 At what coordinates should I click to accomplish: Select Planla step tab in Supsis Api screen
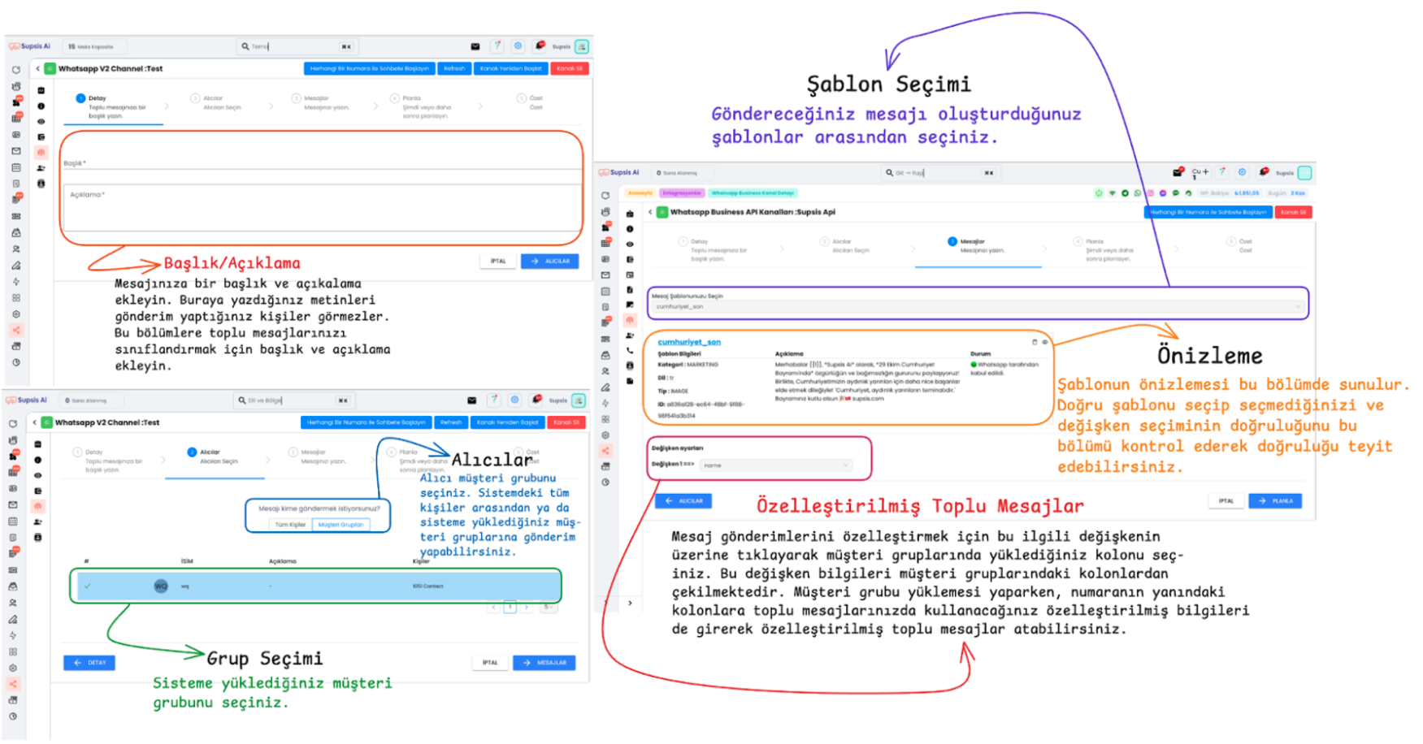point(1104,249)
